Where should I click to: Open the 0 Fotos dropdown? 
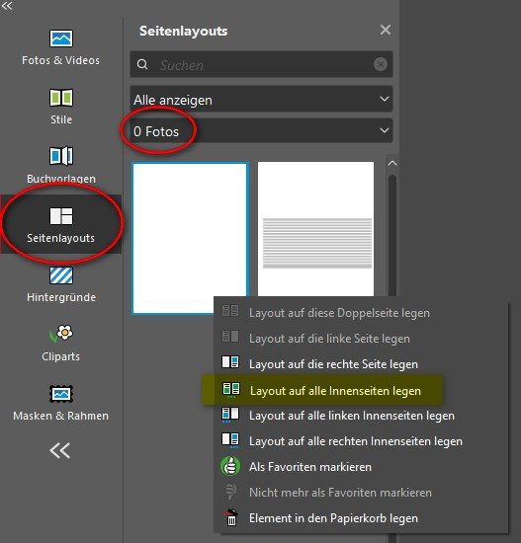point(262,131)
